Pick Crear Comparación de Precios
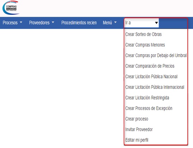This screenshot has height=148, width=193. point(150,66)
